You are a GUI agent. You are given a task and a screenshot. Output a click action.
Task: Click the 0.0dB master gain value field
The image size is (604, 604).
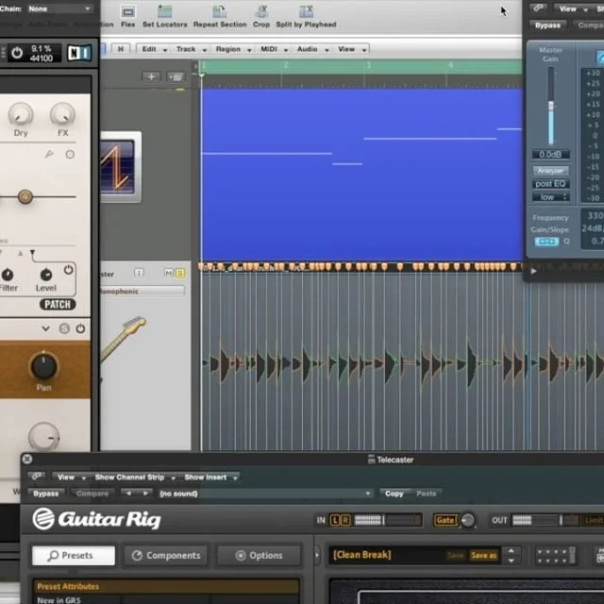[550, 155]
